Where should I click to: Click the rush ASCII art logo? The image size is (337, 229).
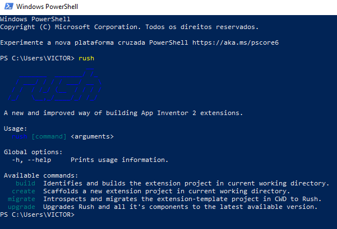[55, 84]
